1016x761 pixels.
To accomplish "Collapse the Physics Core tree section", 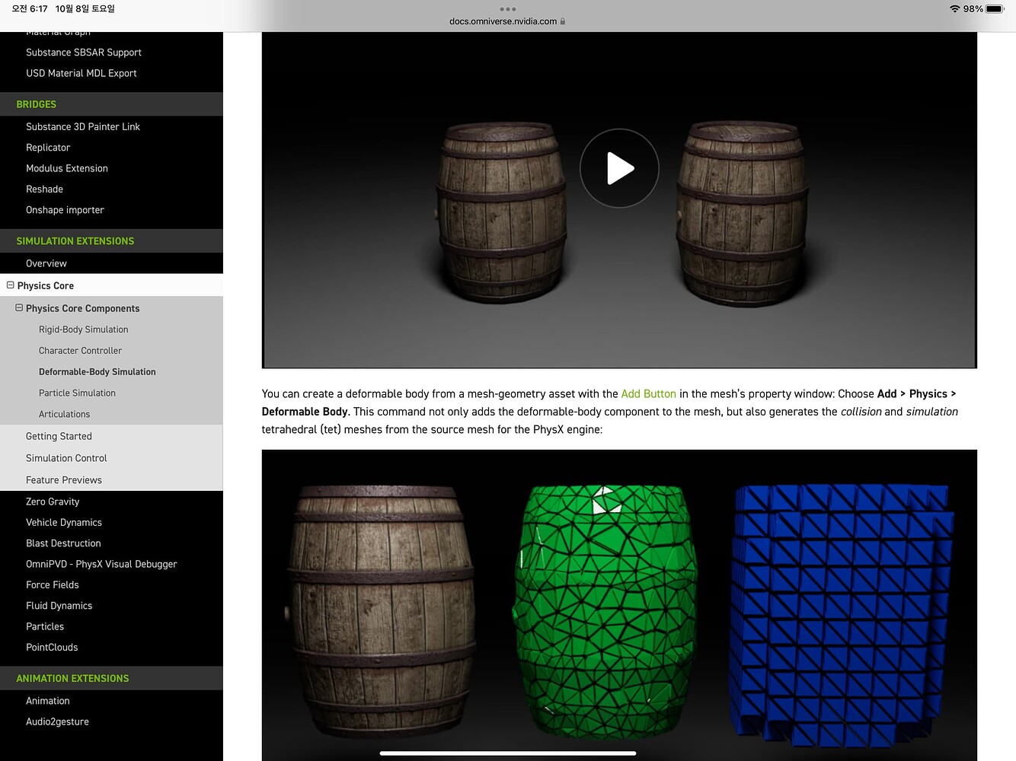I will [10, 285].
